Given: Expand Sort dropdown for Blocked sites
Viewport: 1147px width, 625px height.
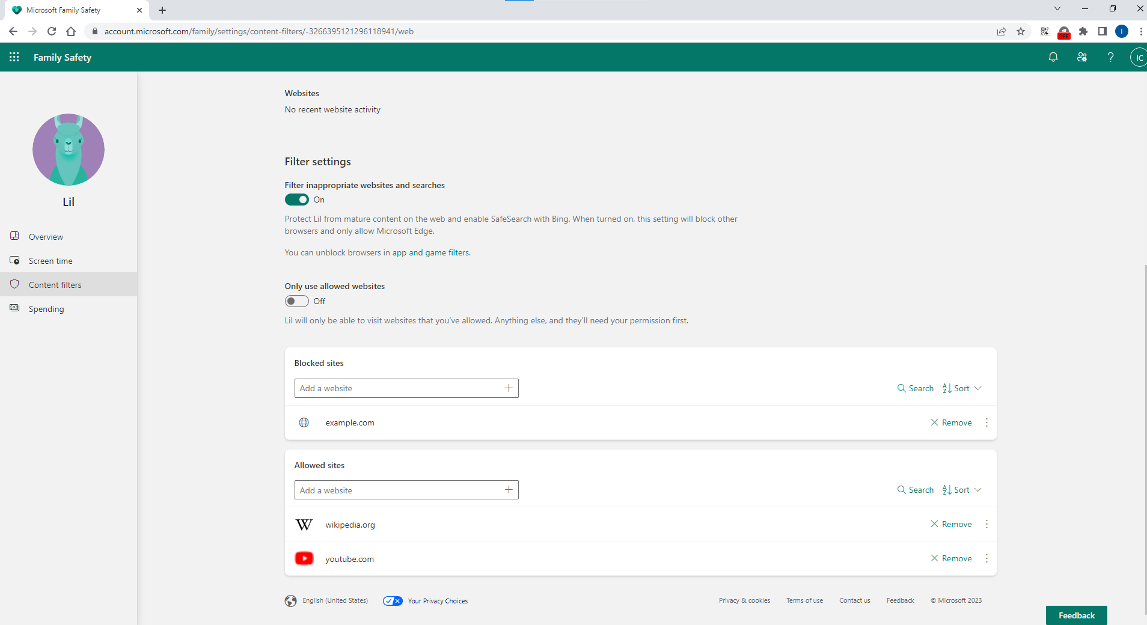Looking at the screenshot, I should pos(962,388).
